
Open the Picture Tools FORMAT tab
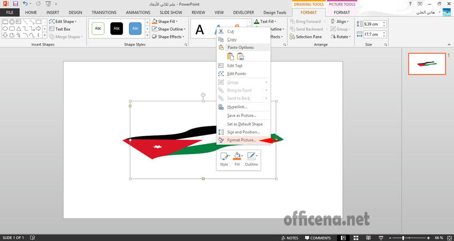coord(342,12)
